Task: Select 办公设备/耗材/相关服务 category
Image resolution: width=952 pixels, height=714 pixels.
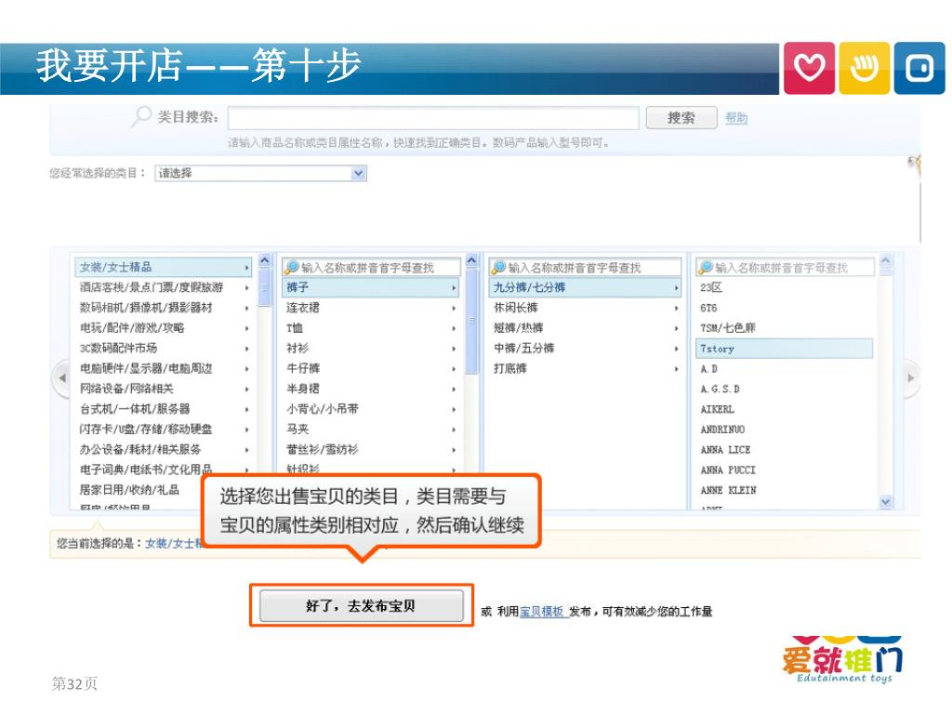Action: pos(140,449)
